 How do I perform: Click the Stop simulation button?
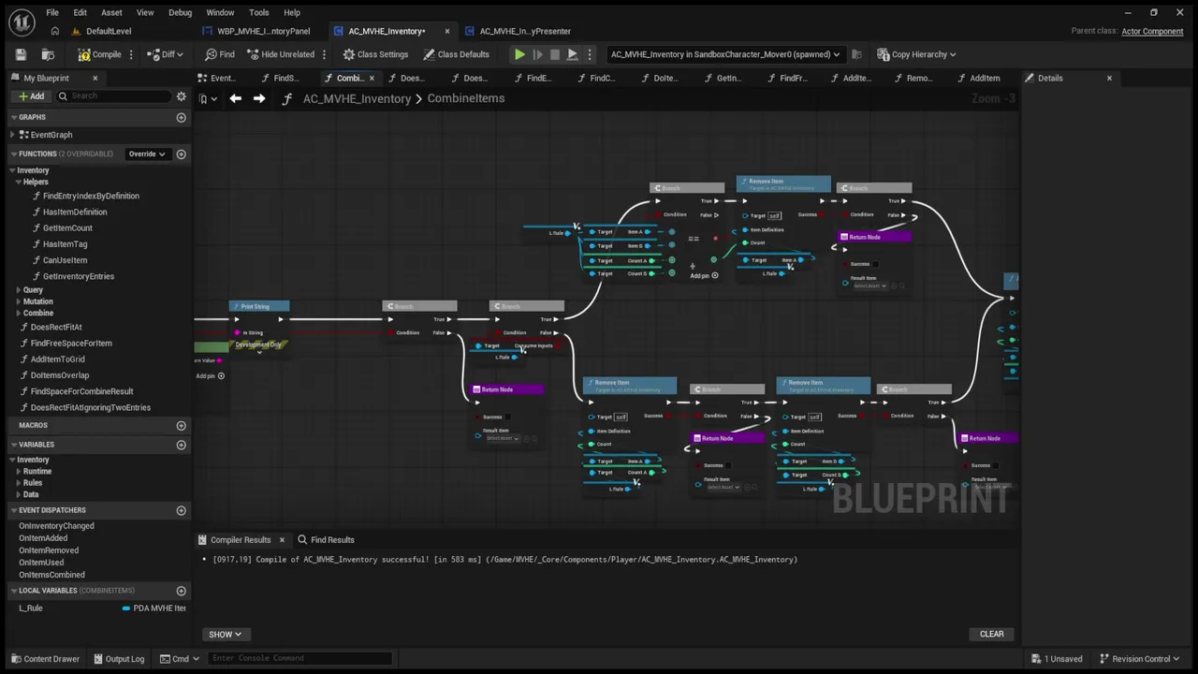(555, 54)
